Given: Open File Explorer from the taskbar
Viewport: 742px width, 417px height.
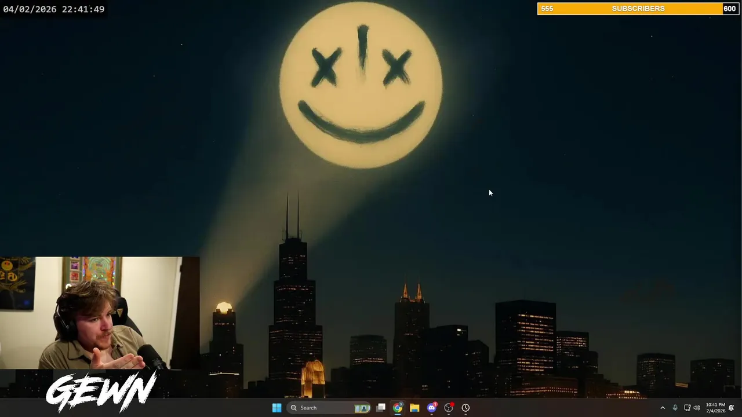Looking at the screenshot, I should tap(414, 408).
